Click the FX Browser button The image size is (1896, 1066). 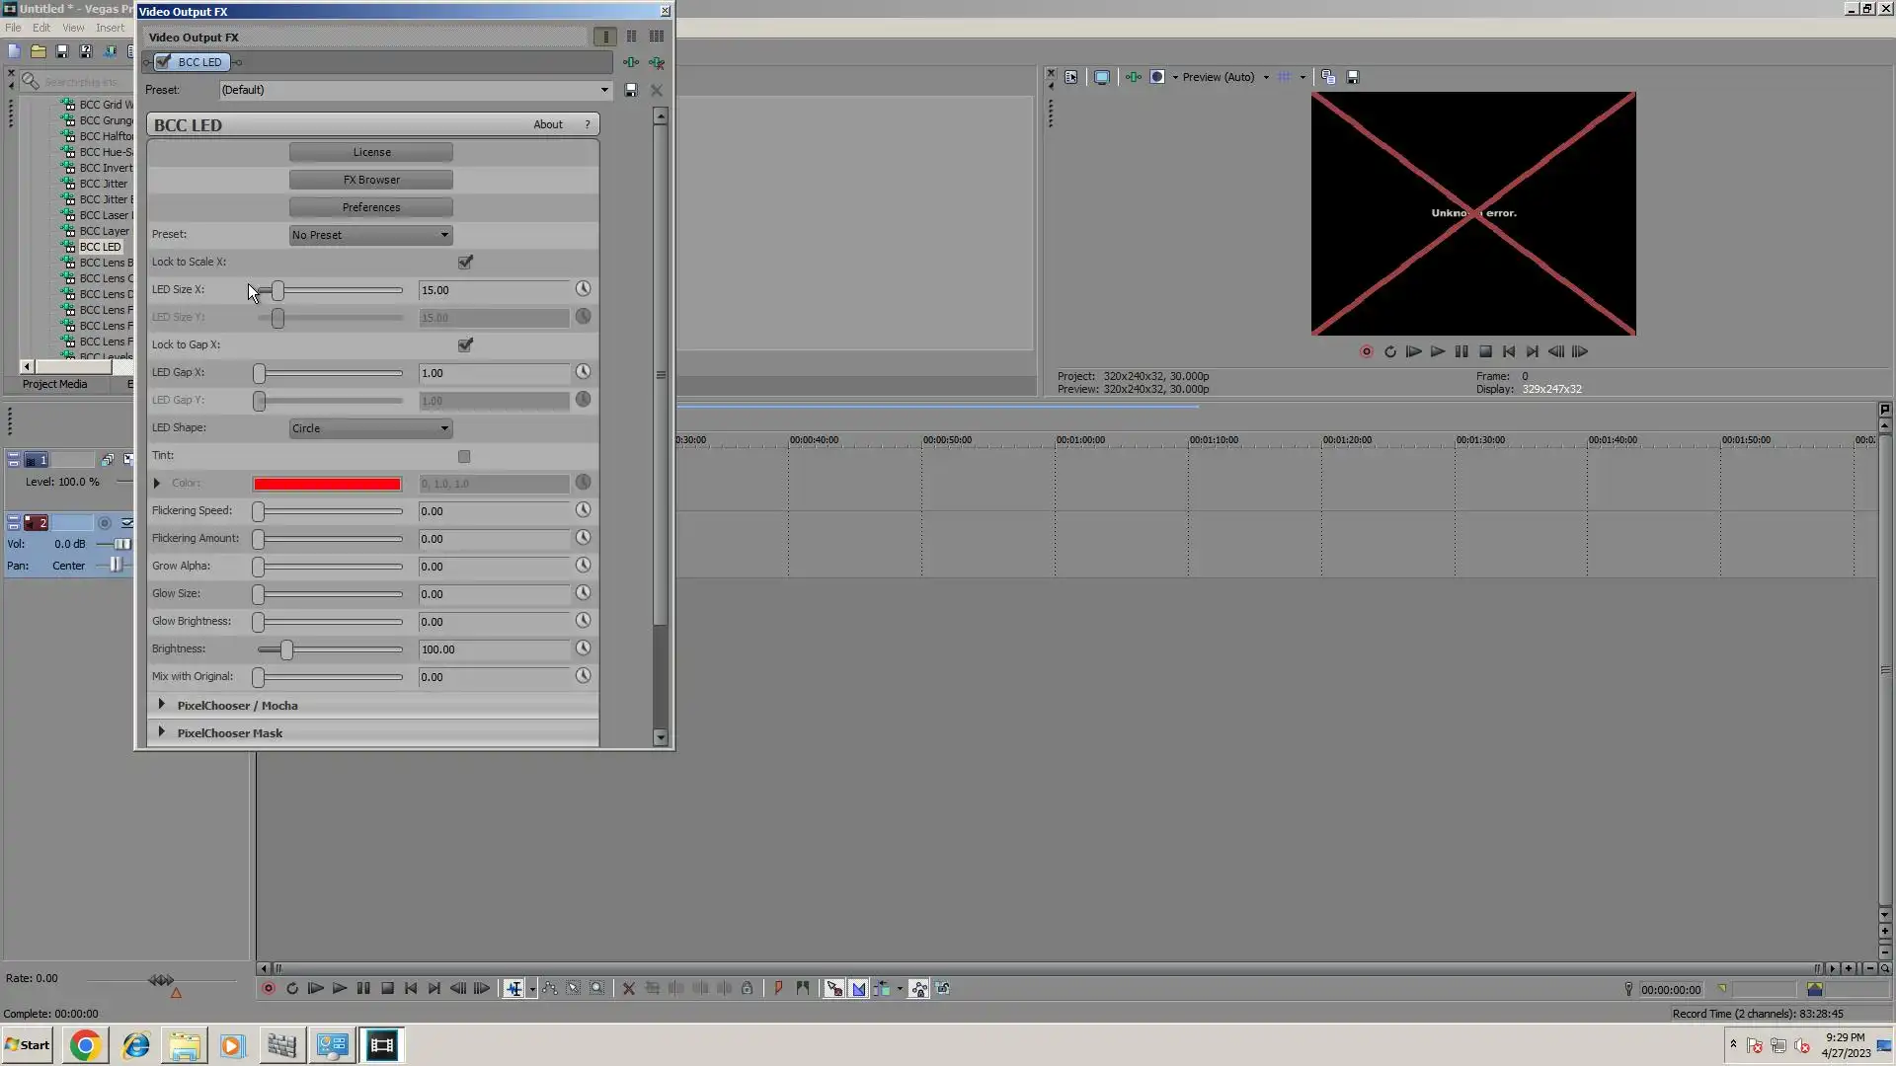[x=371, y=180]
